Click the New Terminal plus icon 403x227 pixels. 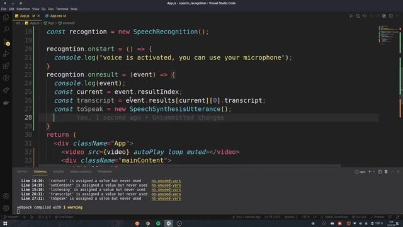pos(370,172)
